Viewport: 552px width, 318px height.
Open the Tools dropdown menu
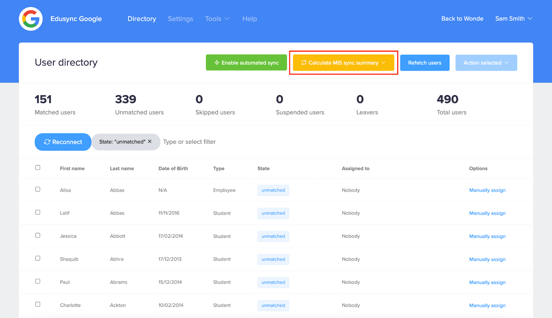point(217,19)
